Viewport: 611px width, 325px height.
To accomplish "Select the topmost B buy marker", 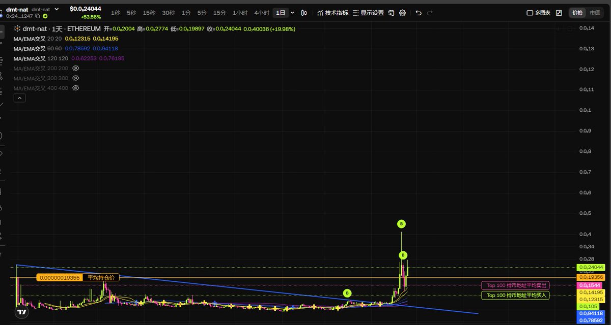I will coord(401,223).
